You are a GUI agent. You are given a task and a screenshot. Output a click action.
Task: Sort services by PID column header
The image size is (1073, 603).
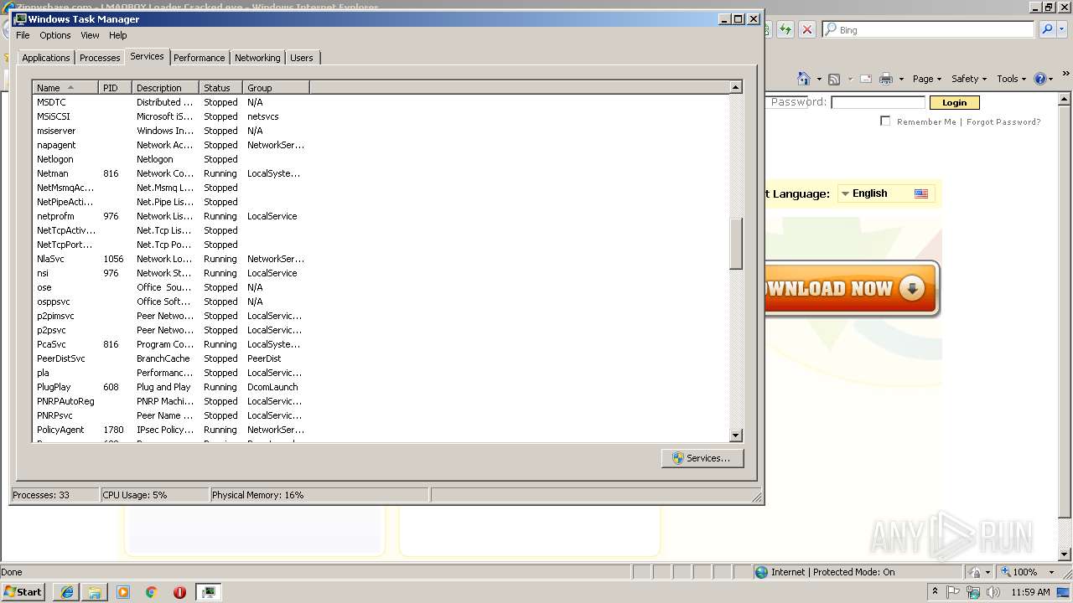[x=115, y=88]
